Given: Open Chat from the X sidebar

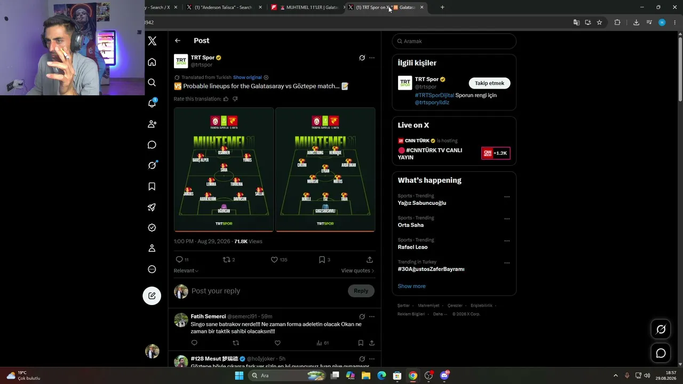Looking at the screenshot, I should 152,145.
